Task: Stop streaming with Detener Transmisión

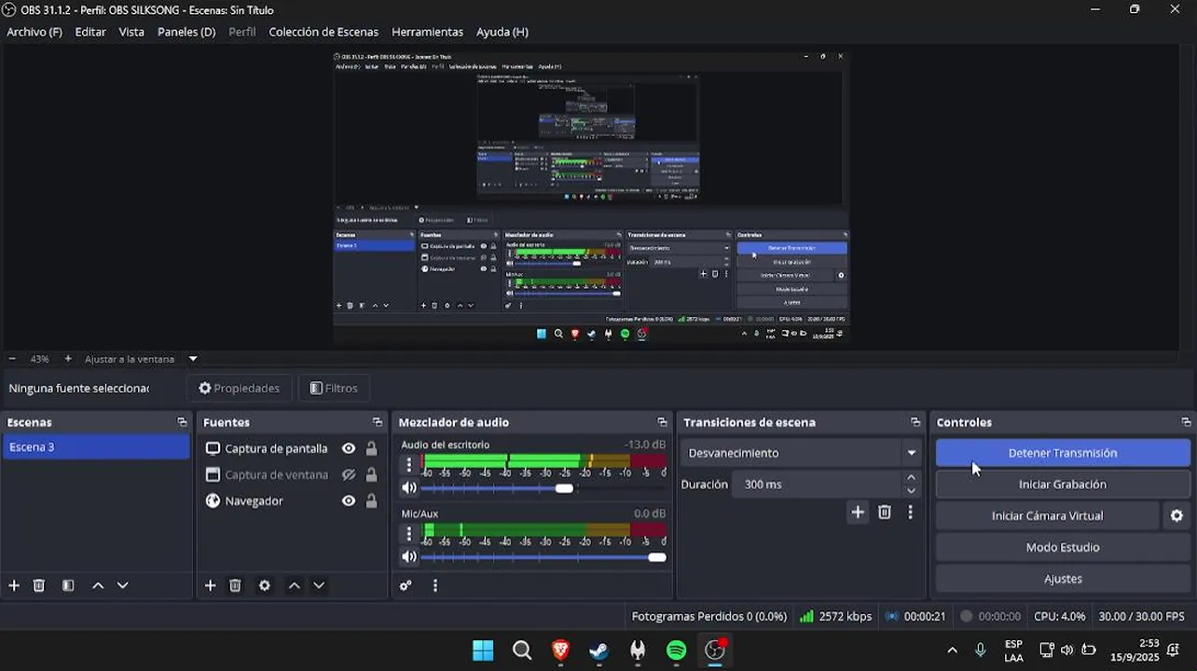Action: coord(1063,453)
